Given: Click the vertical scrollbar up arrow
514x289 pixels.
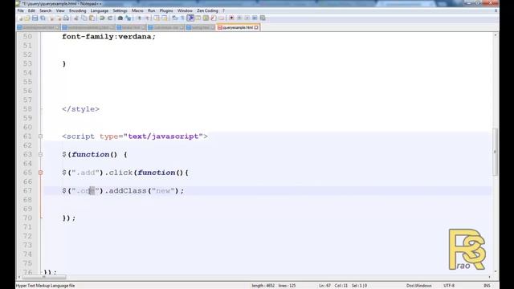Looking at the screenshot, I should [x=496, y=35].
